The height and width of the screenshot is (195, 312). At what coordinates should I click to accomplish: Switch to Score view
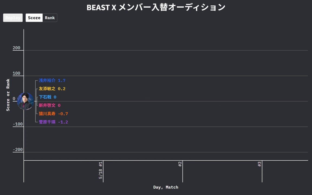coord(34,18)
